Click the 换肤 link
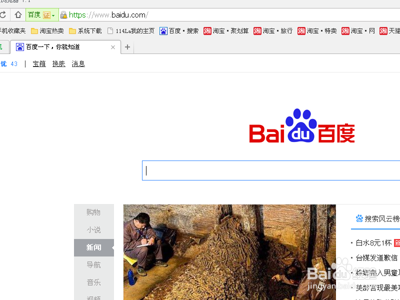 (x=58, y=64)
